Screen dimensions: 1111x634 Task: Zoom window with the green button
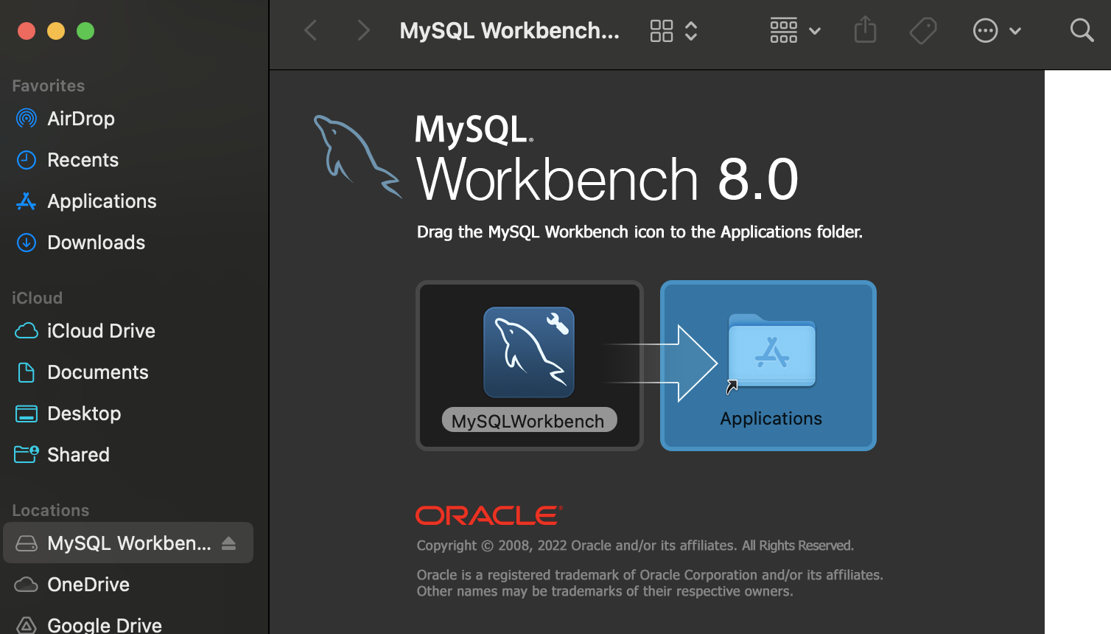85,31
